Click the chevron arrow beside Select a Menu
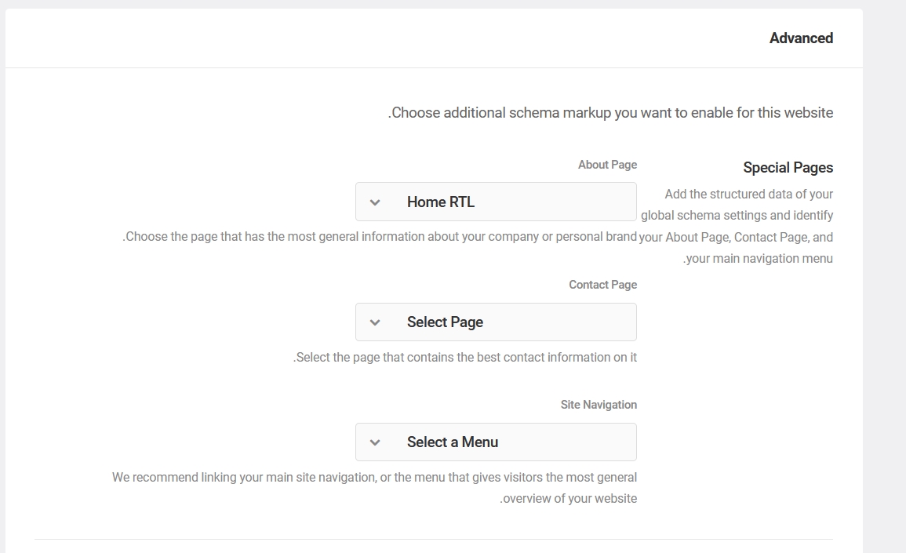The height and width of the screenshot is (553, 906). tap(375, 442)
